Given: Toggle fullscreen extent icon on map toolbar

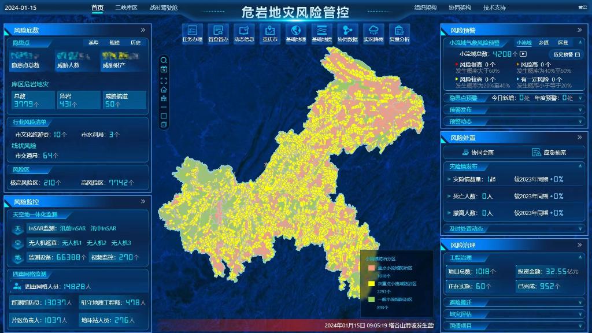Looking at the screenshot, I should point(164,80).
